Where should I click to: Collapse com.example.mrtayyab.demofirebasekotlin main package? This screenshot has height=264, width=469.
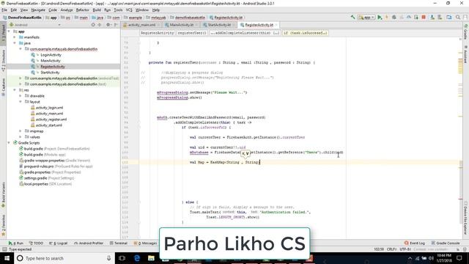(x=21, y=49)
